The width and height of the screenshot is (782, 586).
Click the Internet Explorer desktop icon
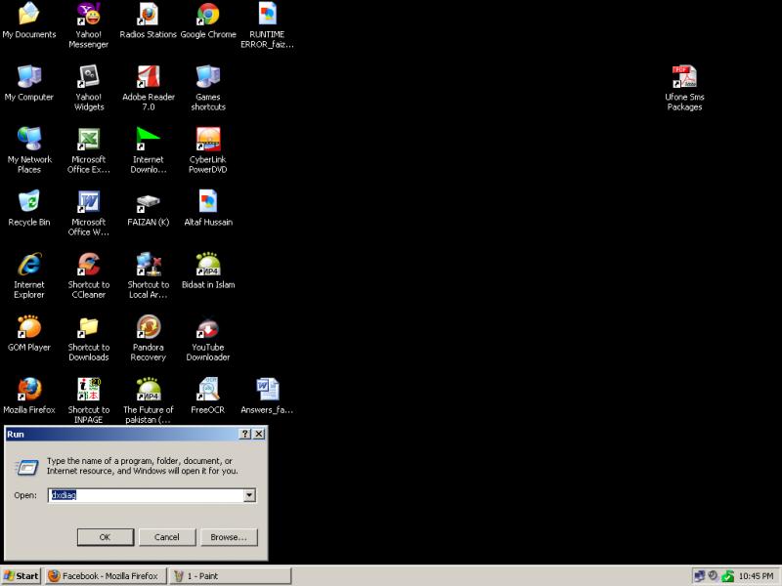[29, 265]
